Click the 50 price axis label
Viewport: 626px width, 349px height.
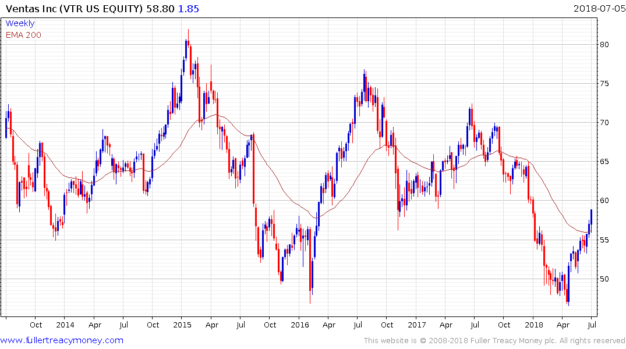coord(604,279)
